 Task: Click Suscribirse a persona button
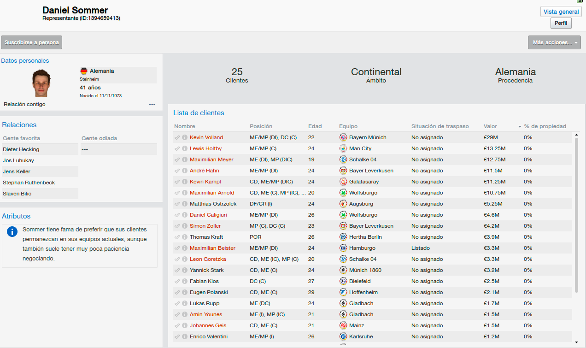(x=32, y=42)
